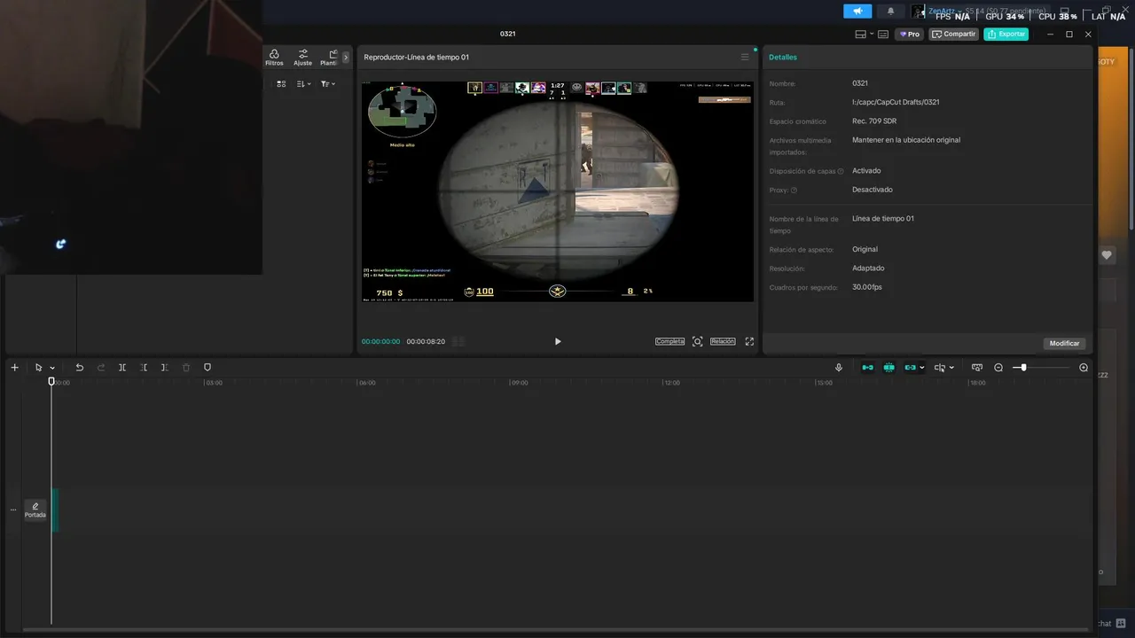Click the Pro upgrade button

click(x=909, y=34)
